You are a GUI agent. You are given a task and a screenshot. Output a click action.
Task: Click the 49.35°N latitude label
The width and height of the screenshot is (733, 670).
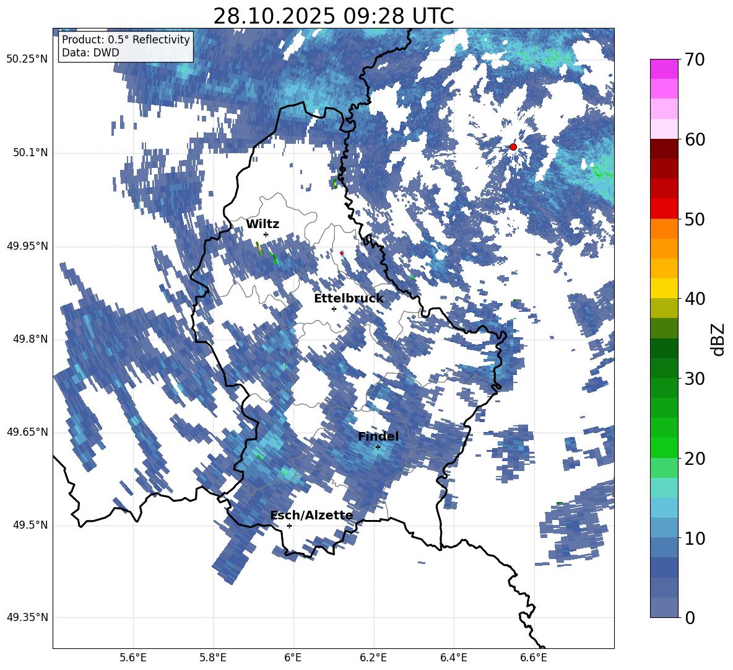(27, 617)
